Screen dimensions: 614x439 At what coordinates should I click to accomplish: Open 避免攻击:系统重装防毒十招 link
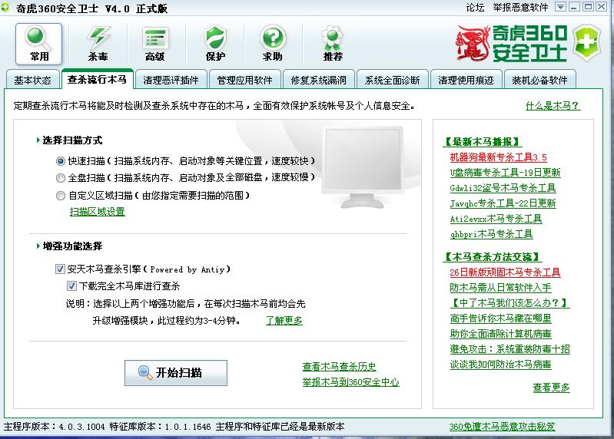point(509,349)
